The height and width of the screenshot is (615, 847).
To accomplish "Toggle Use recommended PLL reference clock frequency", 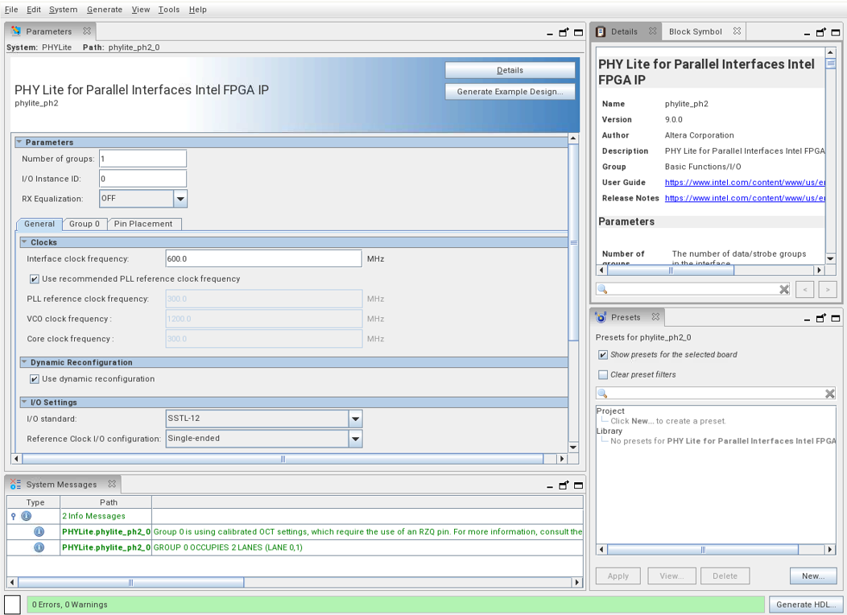I will (x=35, y=279).
